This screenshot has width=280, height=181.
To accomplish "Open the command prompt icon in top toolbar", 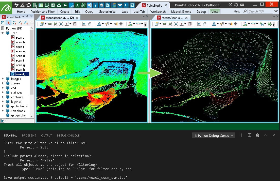I will click(126, 5).
